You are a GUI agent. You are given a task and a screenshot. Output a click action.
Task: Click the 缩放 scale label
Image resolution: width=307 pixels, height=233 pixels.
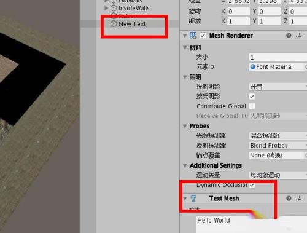(195, 21)
